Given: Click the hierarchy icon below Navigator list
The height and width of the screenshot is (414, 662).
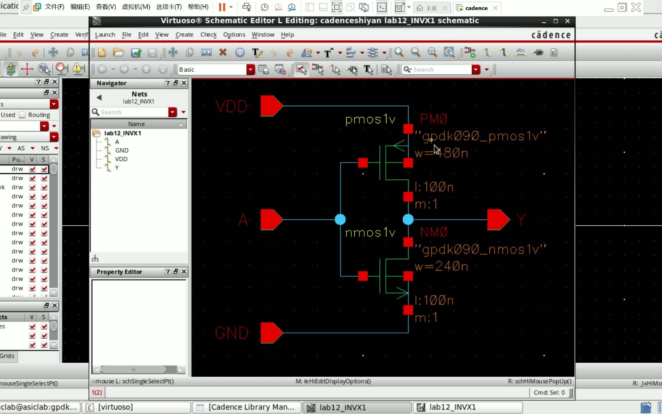Looking at the screenshot, I should click(95, 259).
